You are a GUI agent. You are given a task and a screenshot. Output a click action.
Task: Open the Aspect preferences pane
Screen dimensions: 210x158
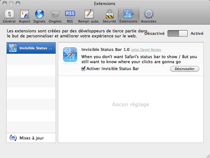[x=24, y=16]
